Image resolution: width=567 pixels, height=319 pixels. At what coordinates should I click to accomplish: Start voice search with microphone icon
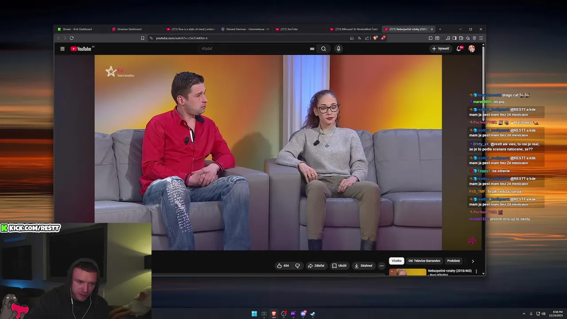point(338,49)
